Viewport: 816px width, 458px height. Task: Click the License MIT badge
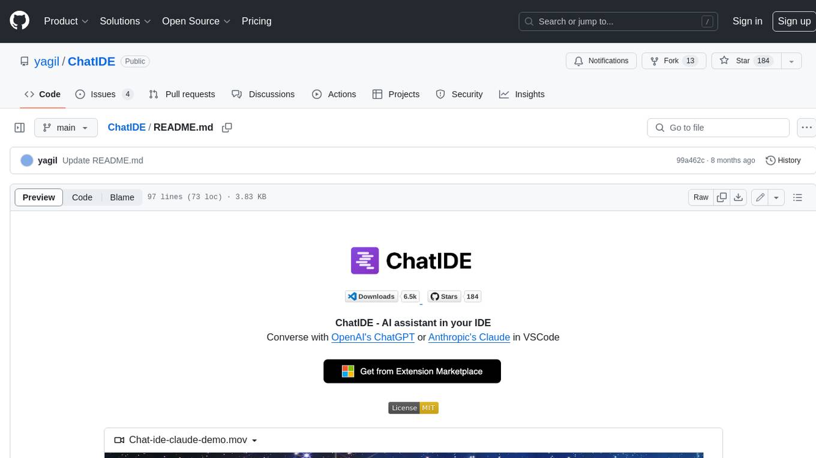coord(413,408)
